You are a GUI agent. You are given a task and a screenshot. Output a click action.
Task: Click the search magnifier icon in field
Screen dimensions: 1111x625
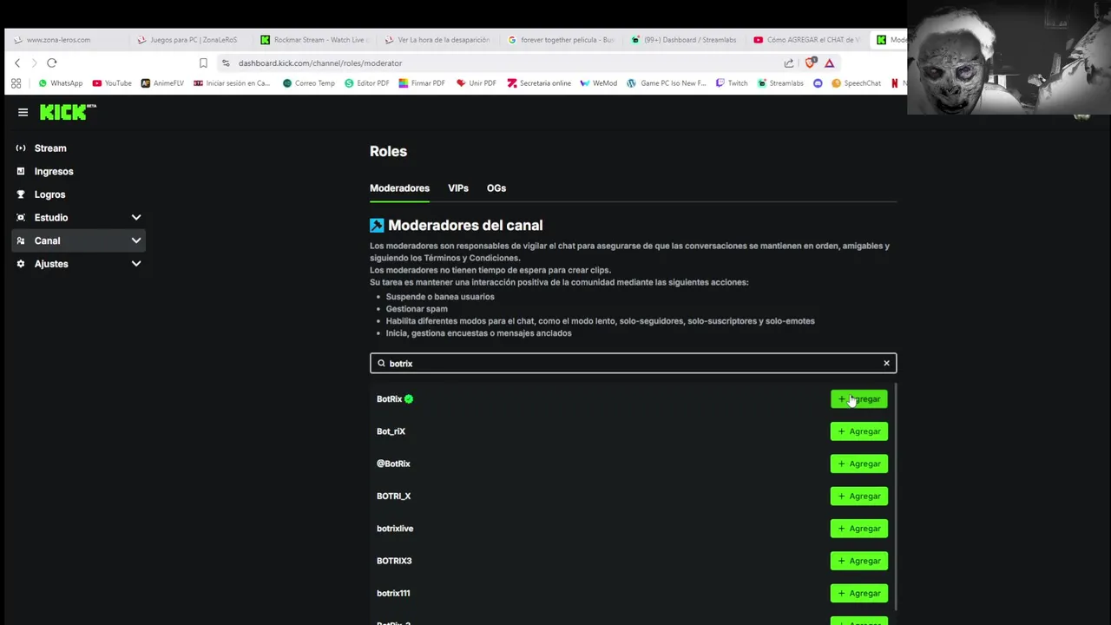(x=381, y=364)
